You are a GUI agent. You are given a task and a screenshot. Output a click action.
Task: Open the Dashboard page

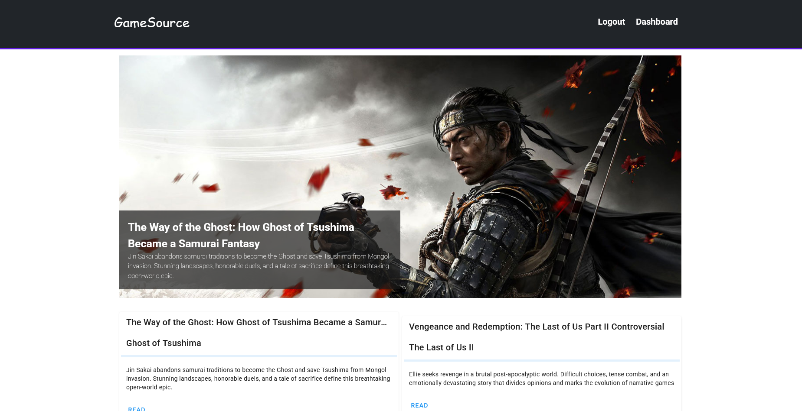656,22
